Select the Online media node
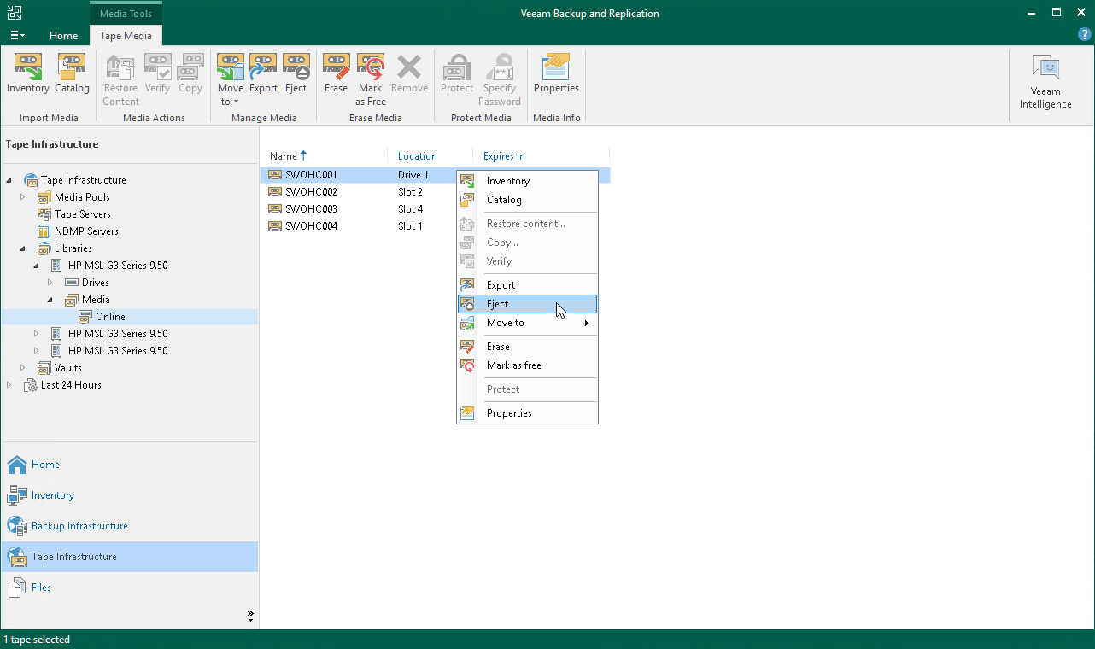 pos(110,317)
